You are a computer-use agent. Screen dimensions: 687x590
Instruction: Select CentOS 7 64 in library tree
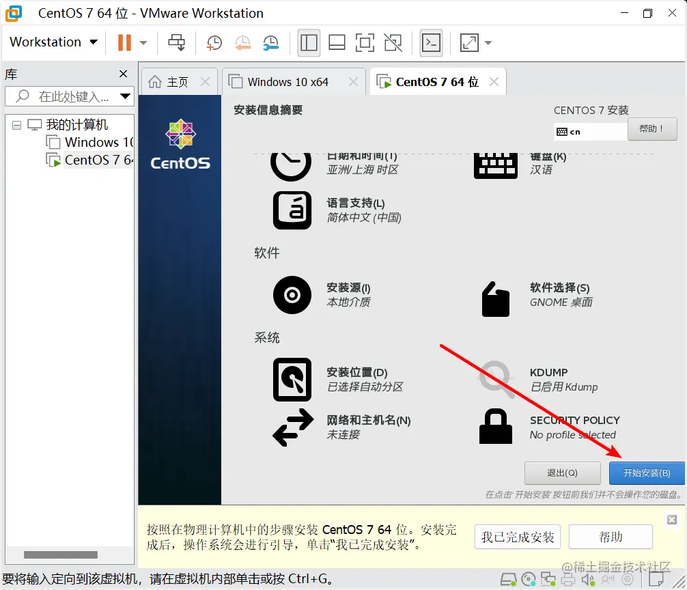(98, 160)
